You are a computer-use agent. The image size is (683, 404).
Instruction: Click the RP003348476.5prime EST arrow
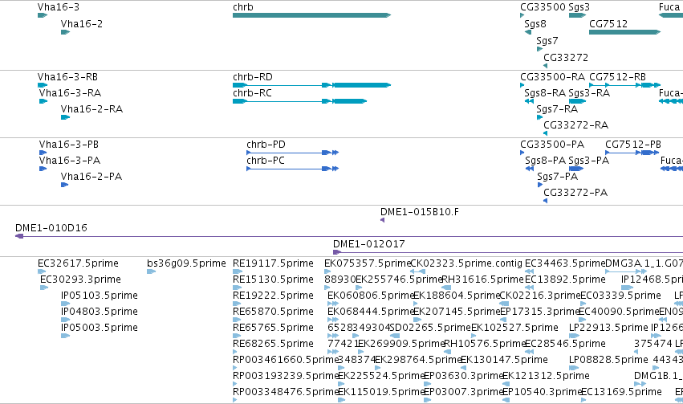pyautogui.click(x=235, y=401)
